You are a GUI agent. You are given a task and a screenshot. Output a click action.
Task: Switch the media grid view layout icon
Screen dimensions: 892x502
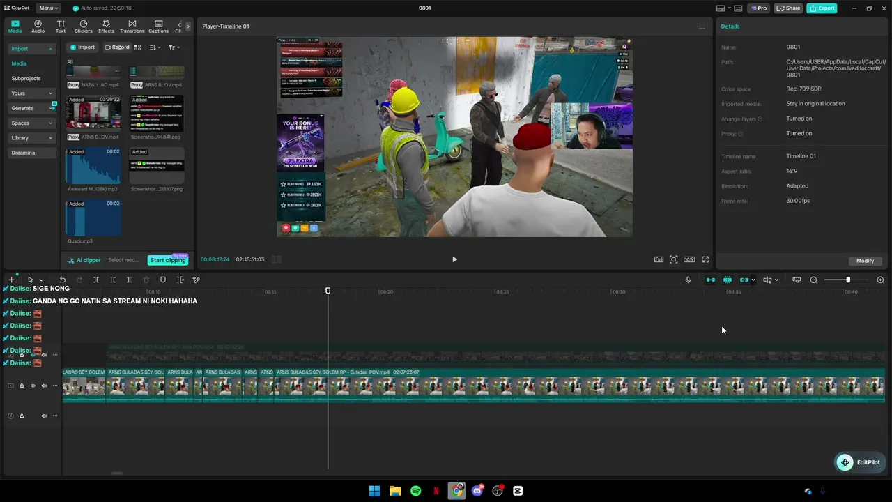(137, 47)
